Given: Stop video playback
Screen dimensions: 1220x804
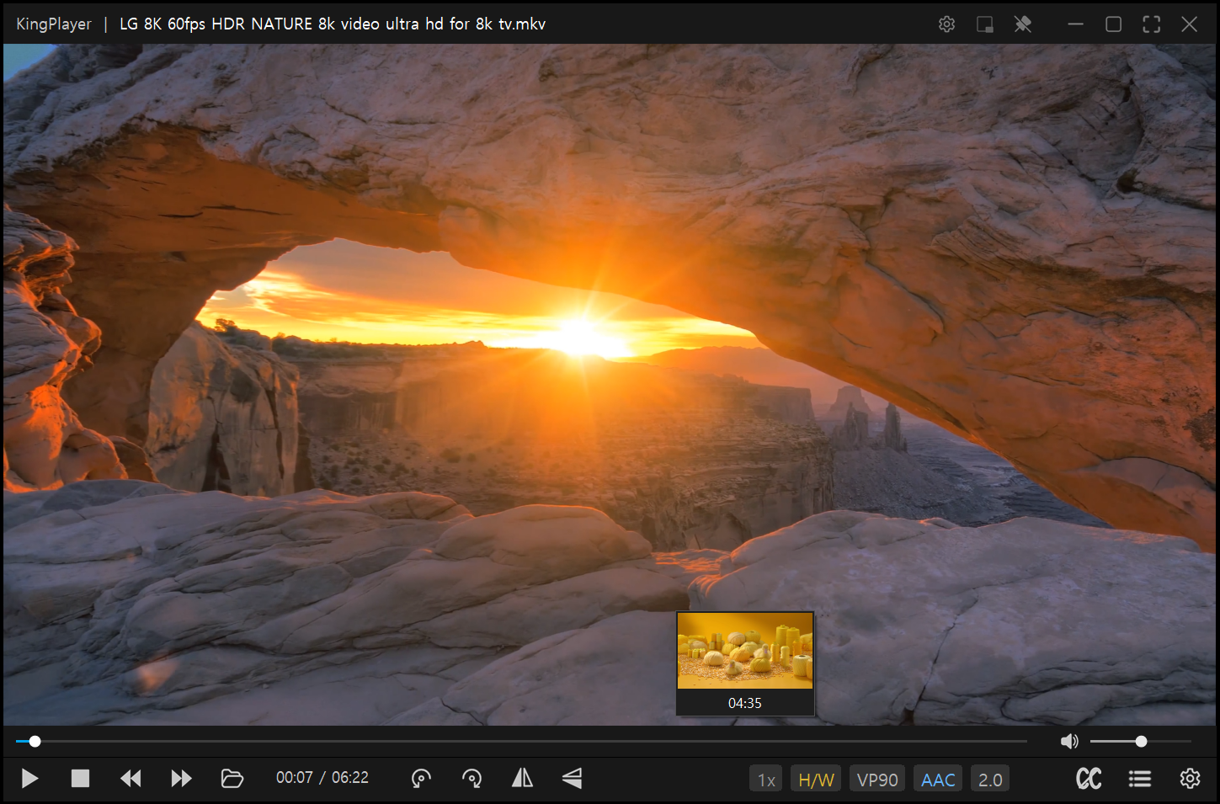Looking at the screenshot, I should point(80,779).
